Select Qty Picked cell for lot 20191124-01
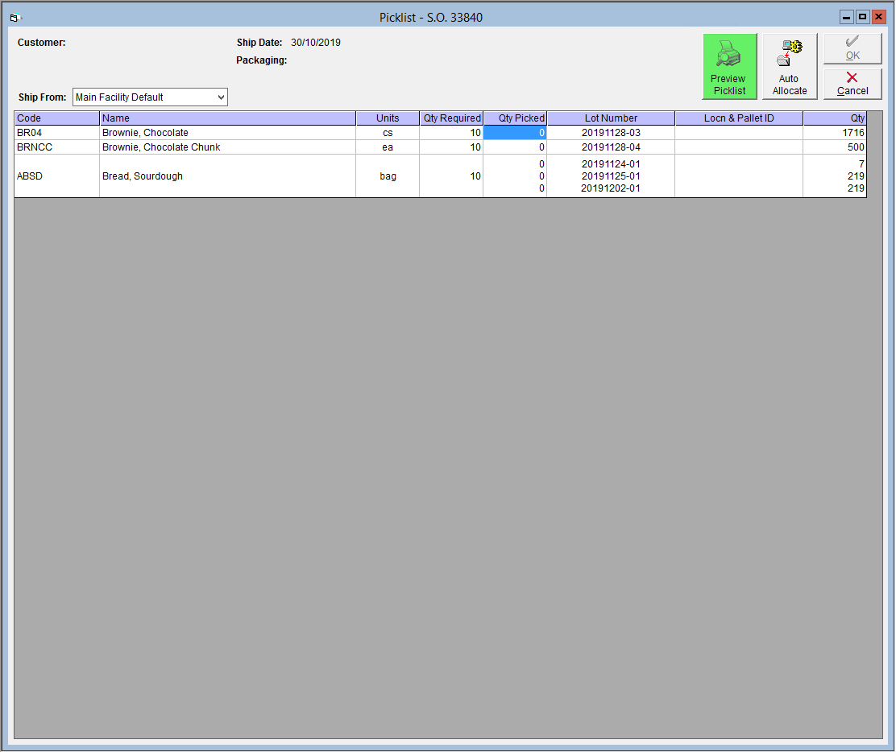The height and width of the screenshot is (752, 896). pos(515,164)
